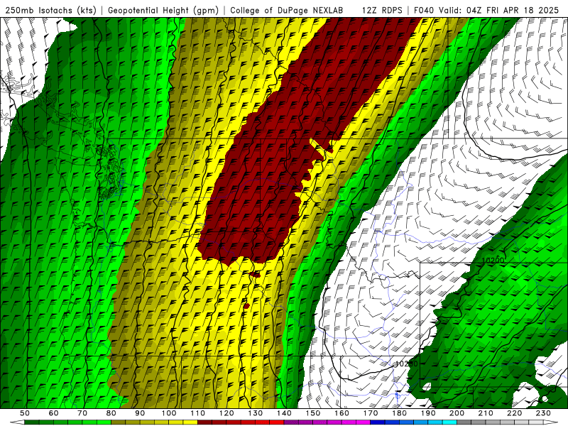568x426 pixels.
Task: Click the 150 label on the color scale
Action: [313, 413]
